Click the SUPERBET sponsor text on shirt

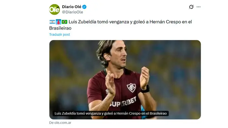point(123,102)
